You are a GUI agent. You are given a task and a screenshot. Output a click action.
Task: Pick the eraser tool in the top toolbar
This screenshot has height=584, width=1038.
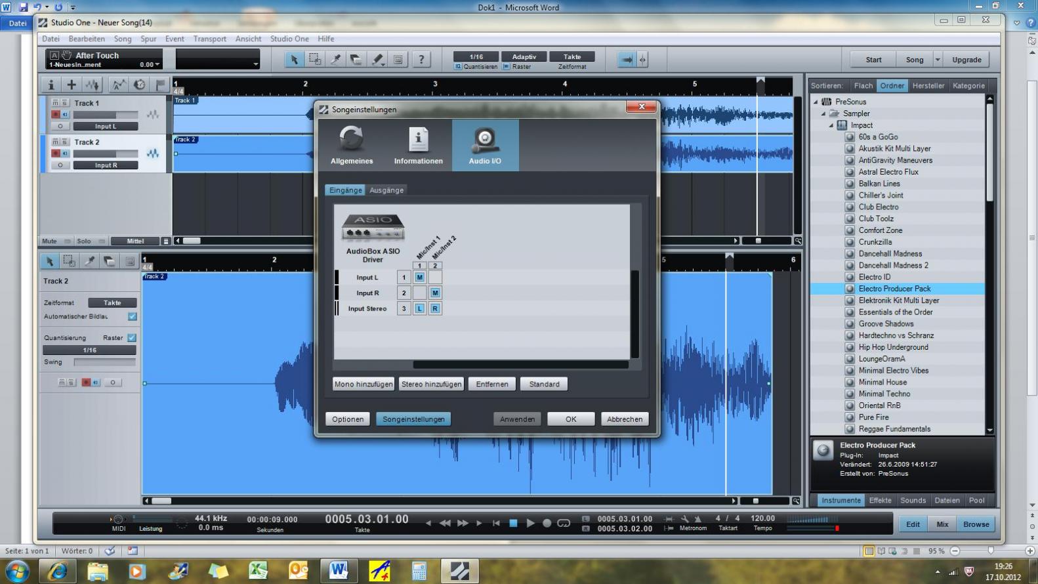point(356,59)
